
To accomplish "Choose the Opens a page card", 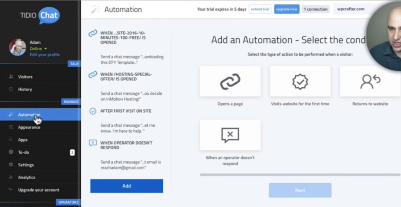I will point(230,81).
